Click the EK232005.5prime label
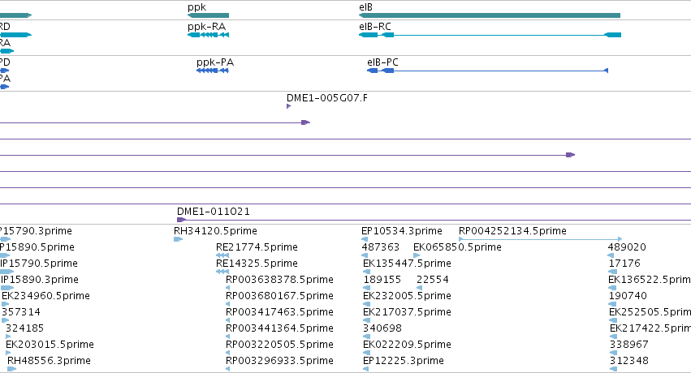Viewport: 691px width, 373px height. pos(407,296)
